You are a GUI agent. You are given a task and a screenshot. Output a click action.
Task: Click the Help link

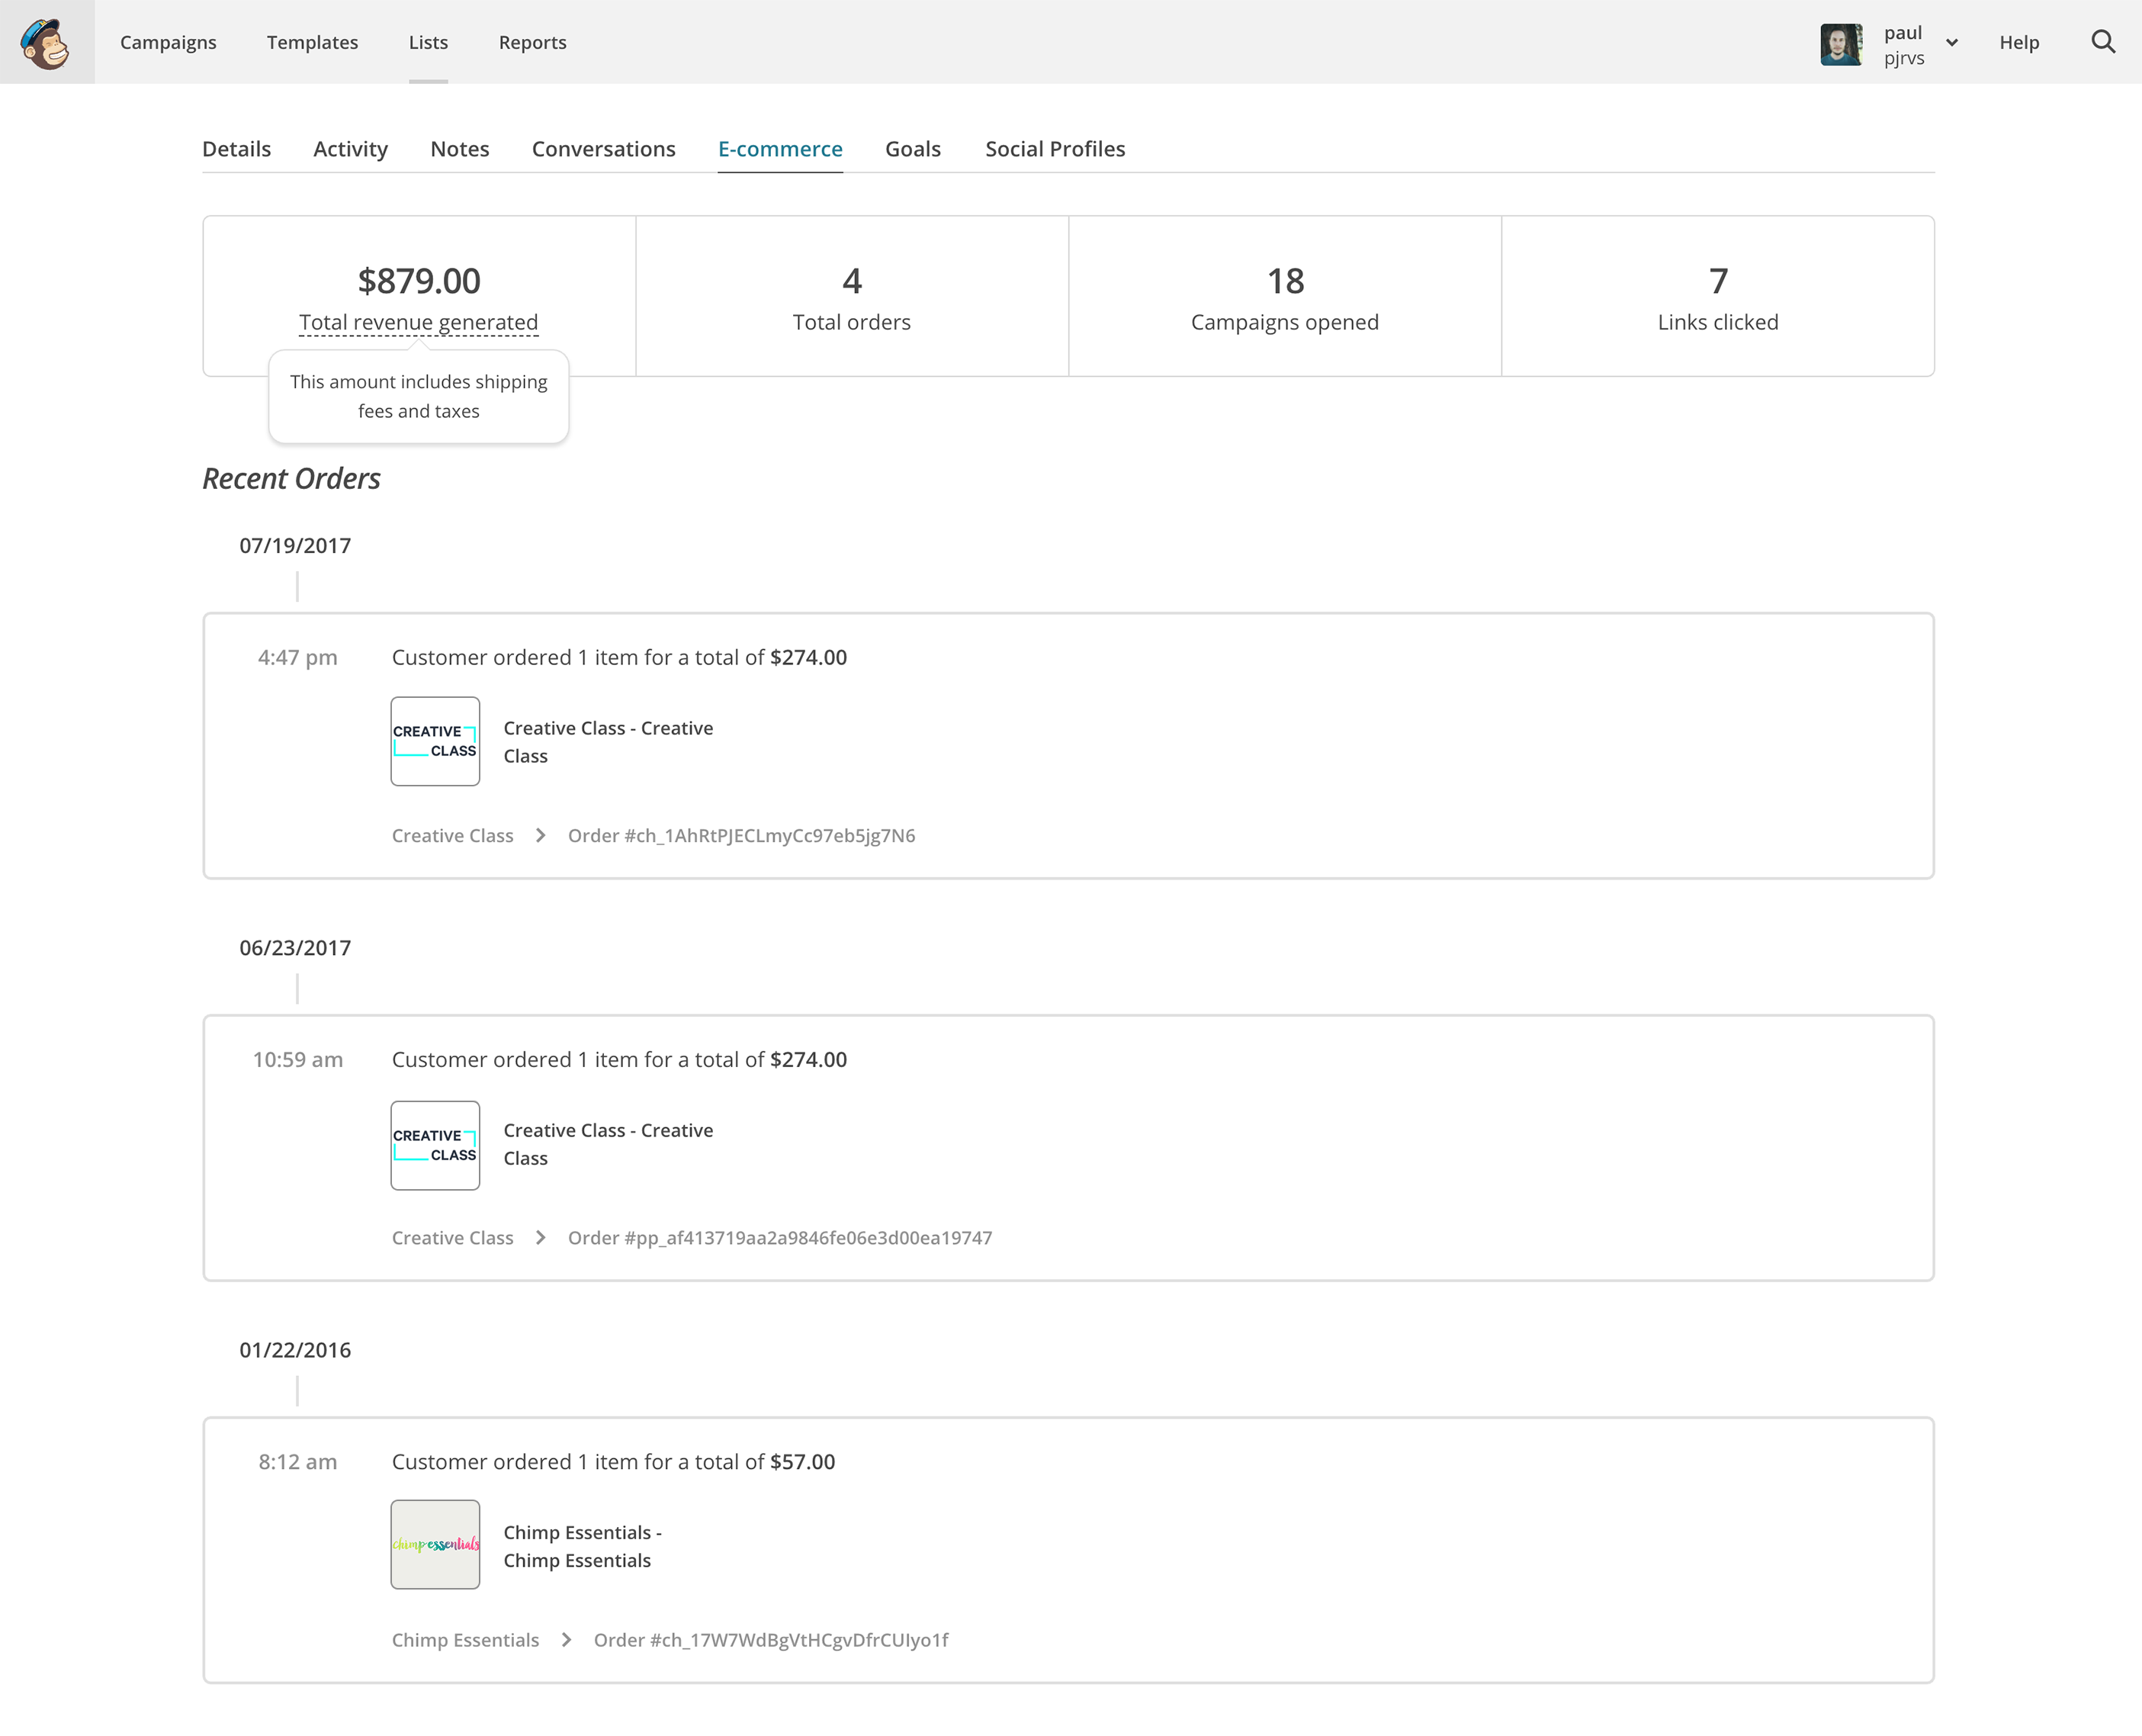[x=2018, y=42]
